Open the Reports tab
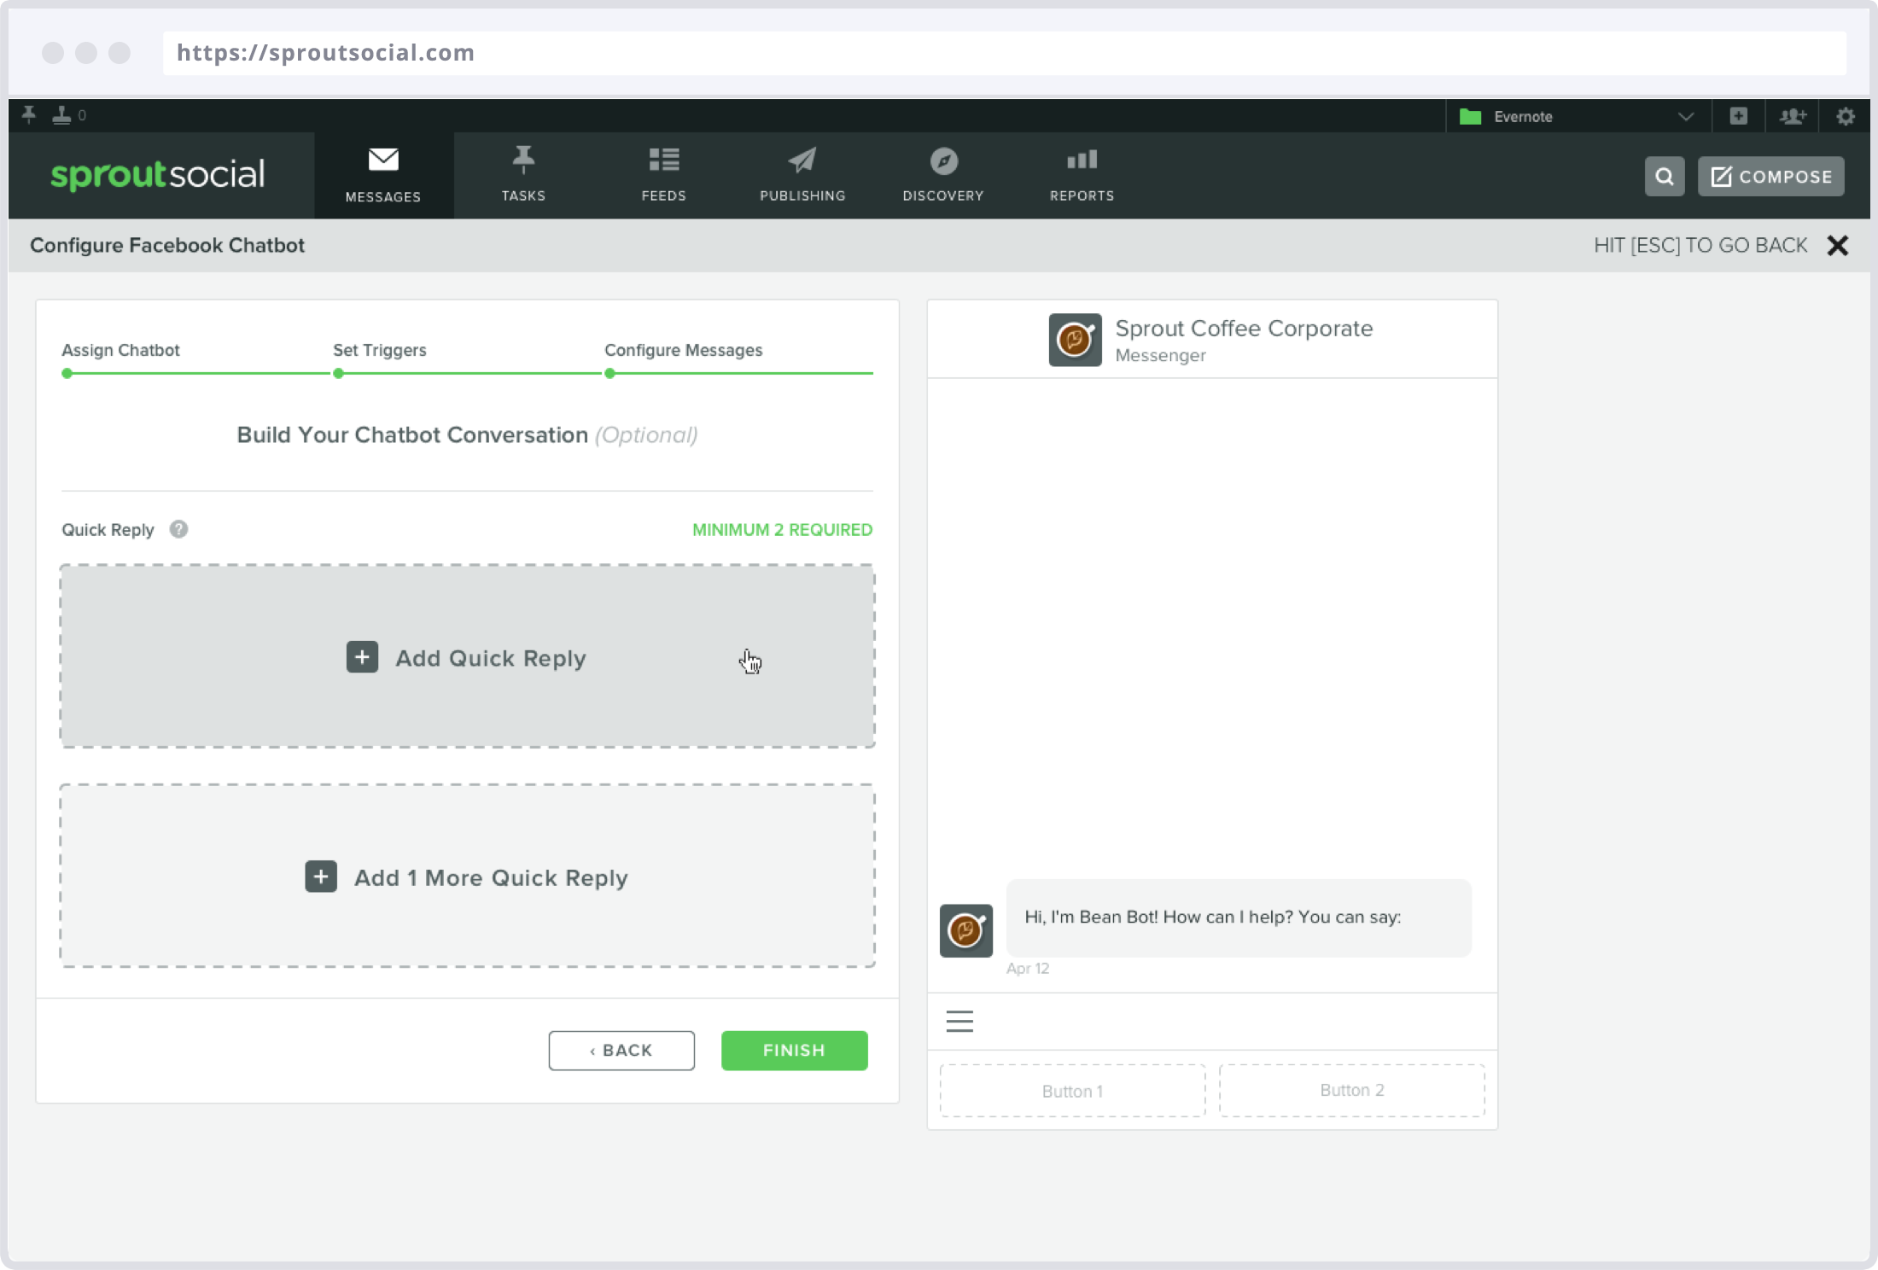This screenshot has height=1270, width=1878. coord(1082,176)
